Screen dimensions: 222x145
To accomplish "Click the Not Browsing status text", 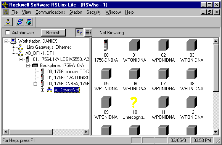I will (x=111, y=33).
